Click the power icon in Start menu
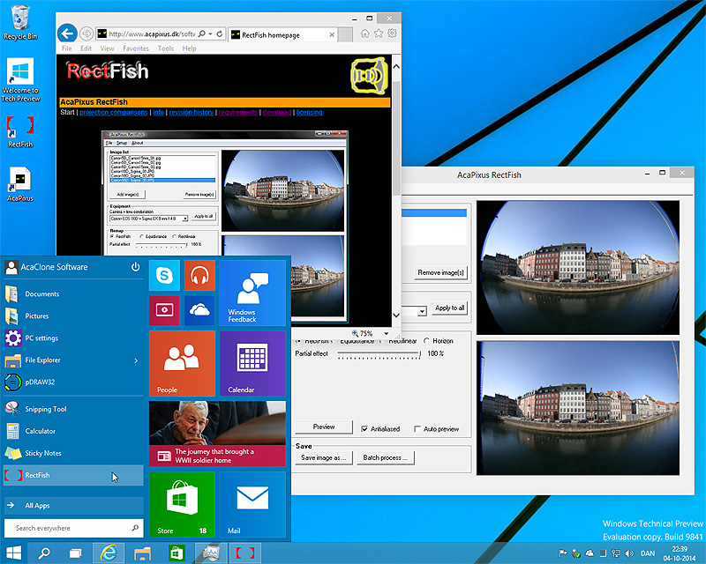Viewport: 706px width, 564px height. 135,267
